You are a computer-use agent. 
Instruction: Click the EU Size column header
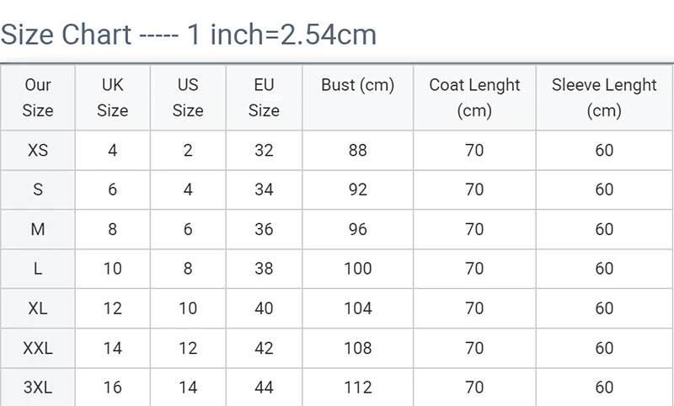tap(264, 98)
